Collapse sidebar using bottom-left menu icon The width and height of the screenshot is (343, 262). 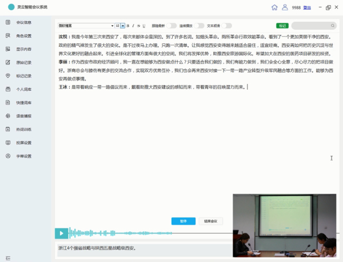(x=8, y=258)
